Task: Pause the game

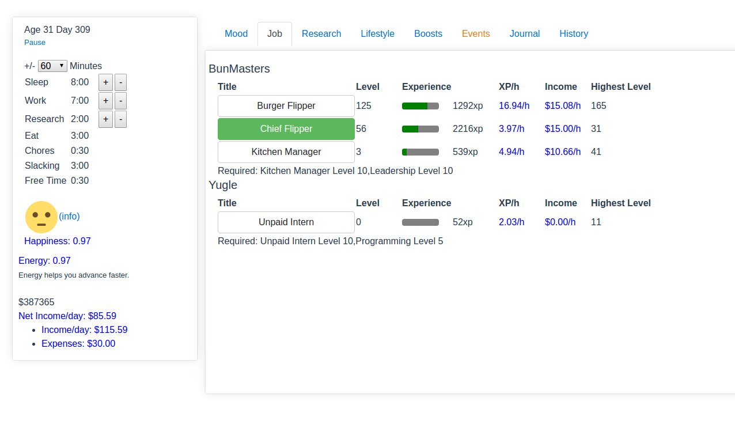Action: 35,43
